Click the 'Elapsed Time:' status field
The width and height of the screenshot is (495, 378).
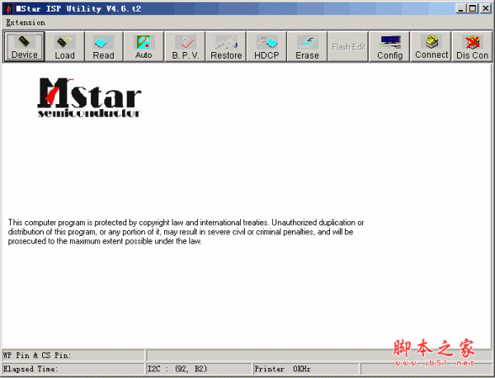pos(73,369)
